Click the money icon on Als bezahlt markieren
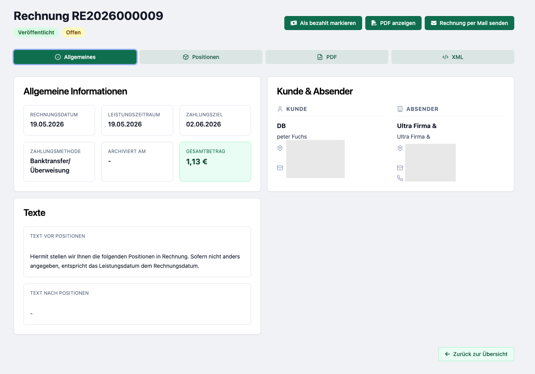 [x=294, y=23]
